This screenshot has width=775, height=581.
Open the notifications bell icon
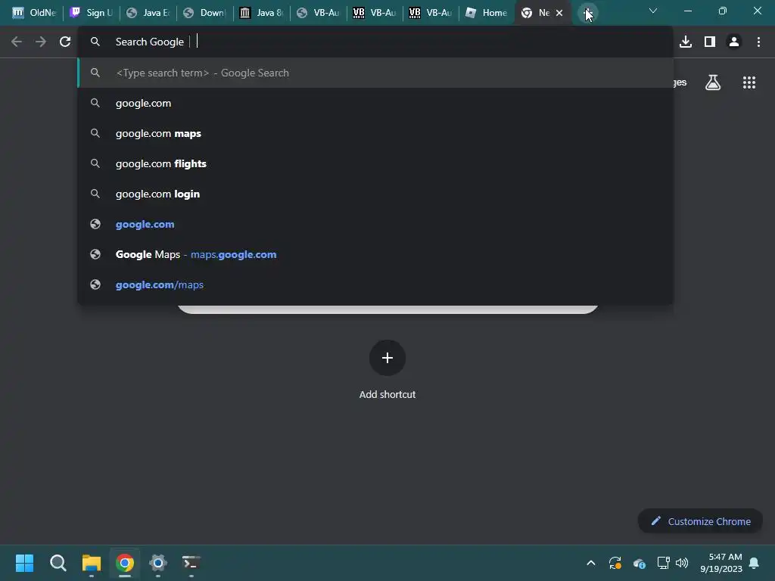755,563
